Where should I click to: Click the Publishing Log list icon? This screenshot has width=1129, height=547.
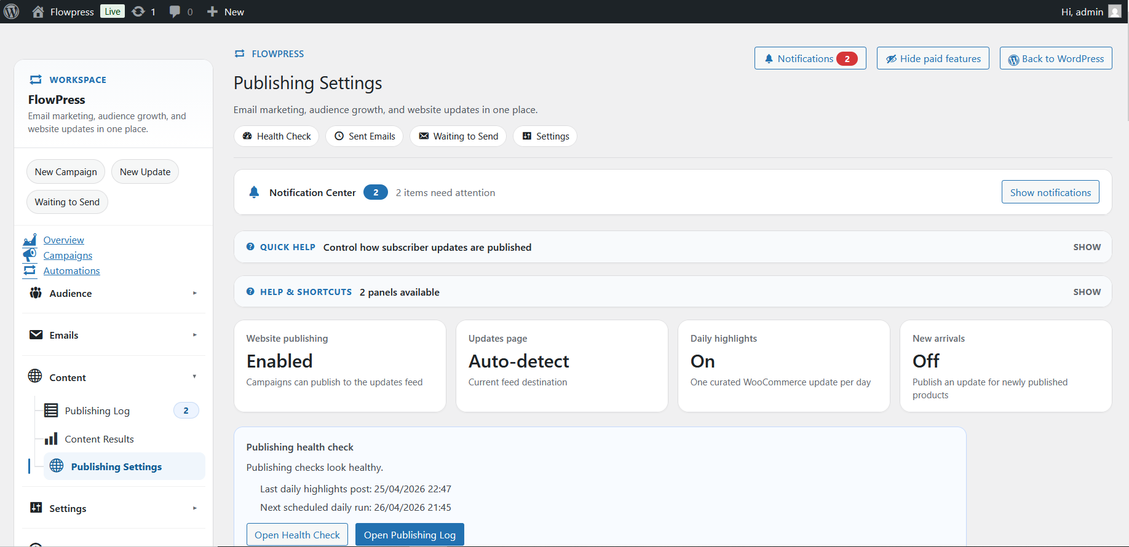51,411
